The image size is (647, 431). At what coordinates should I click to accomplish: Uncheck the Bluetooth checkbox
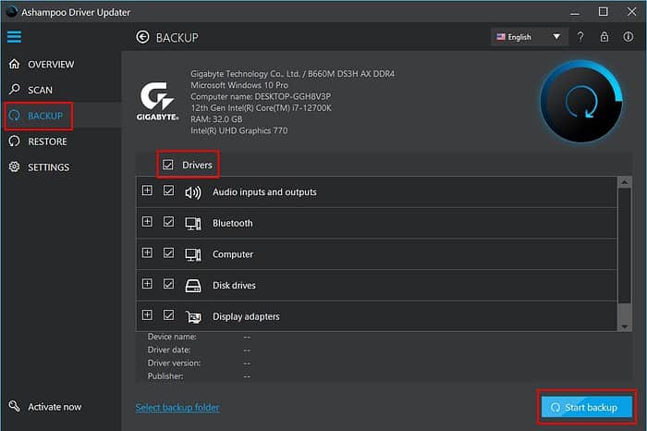click(168, 222)
